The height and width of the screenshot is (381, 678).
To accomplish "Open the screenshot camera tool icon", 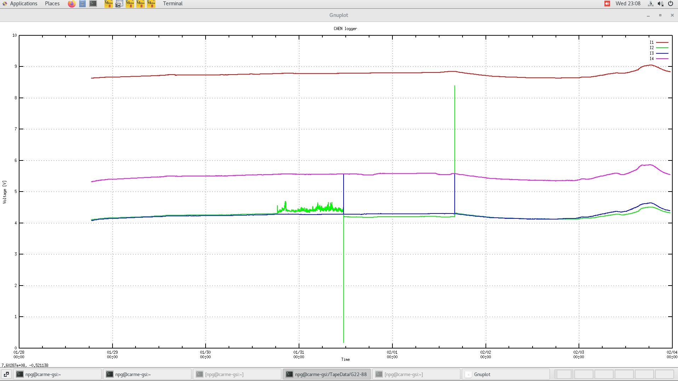I will (x=119, y=4).
